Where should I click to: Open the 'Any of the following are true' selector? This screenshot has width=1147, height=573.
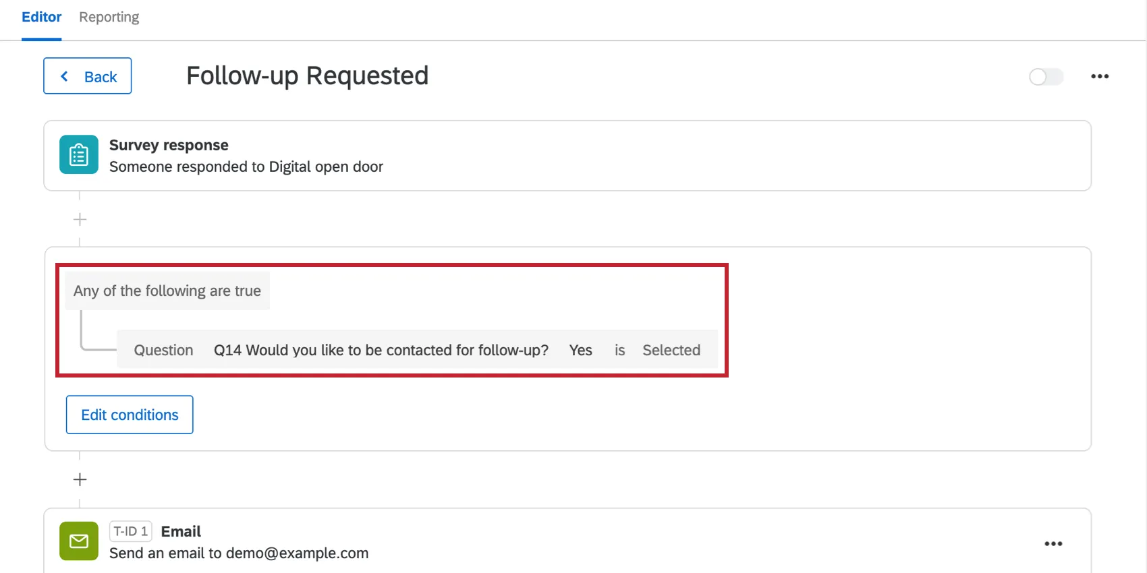pos(167,291)
